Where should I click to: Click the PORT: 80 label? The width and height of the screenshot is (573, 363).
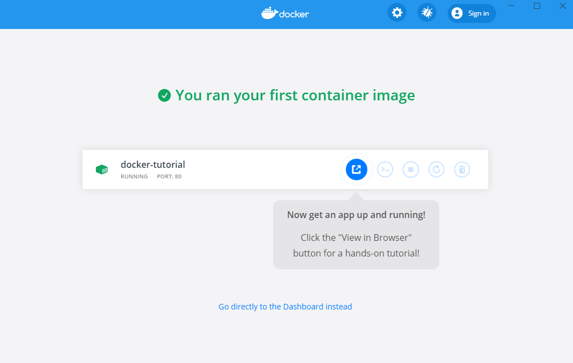(169, 176)
